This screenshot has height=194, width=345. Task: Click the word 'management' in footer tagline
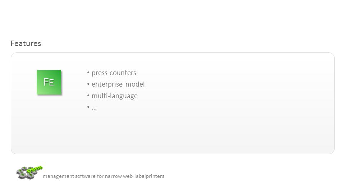pyautogui.click(x=58, y=176)
